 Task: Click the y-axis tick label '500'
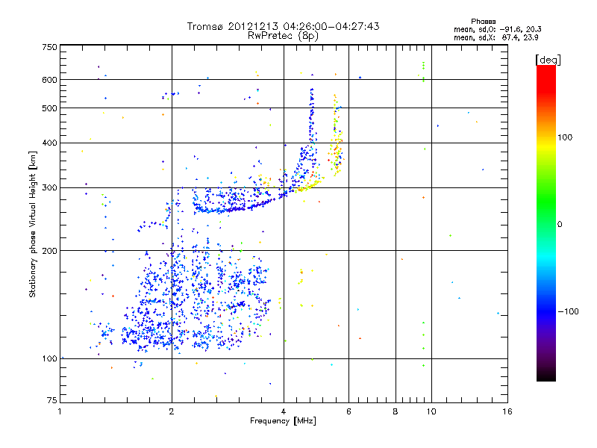pyautogui.click(x=49, y=108)
